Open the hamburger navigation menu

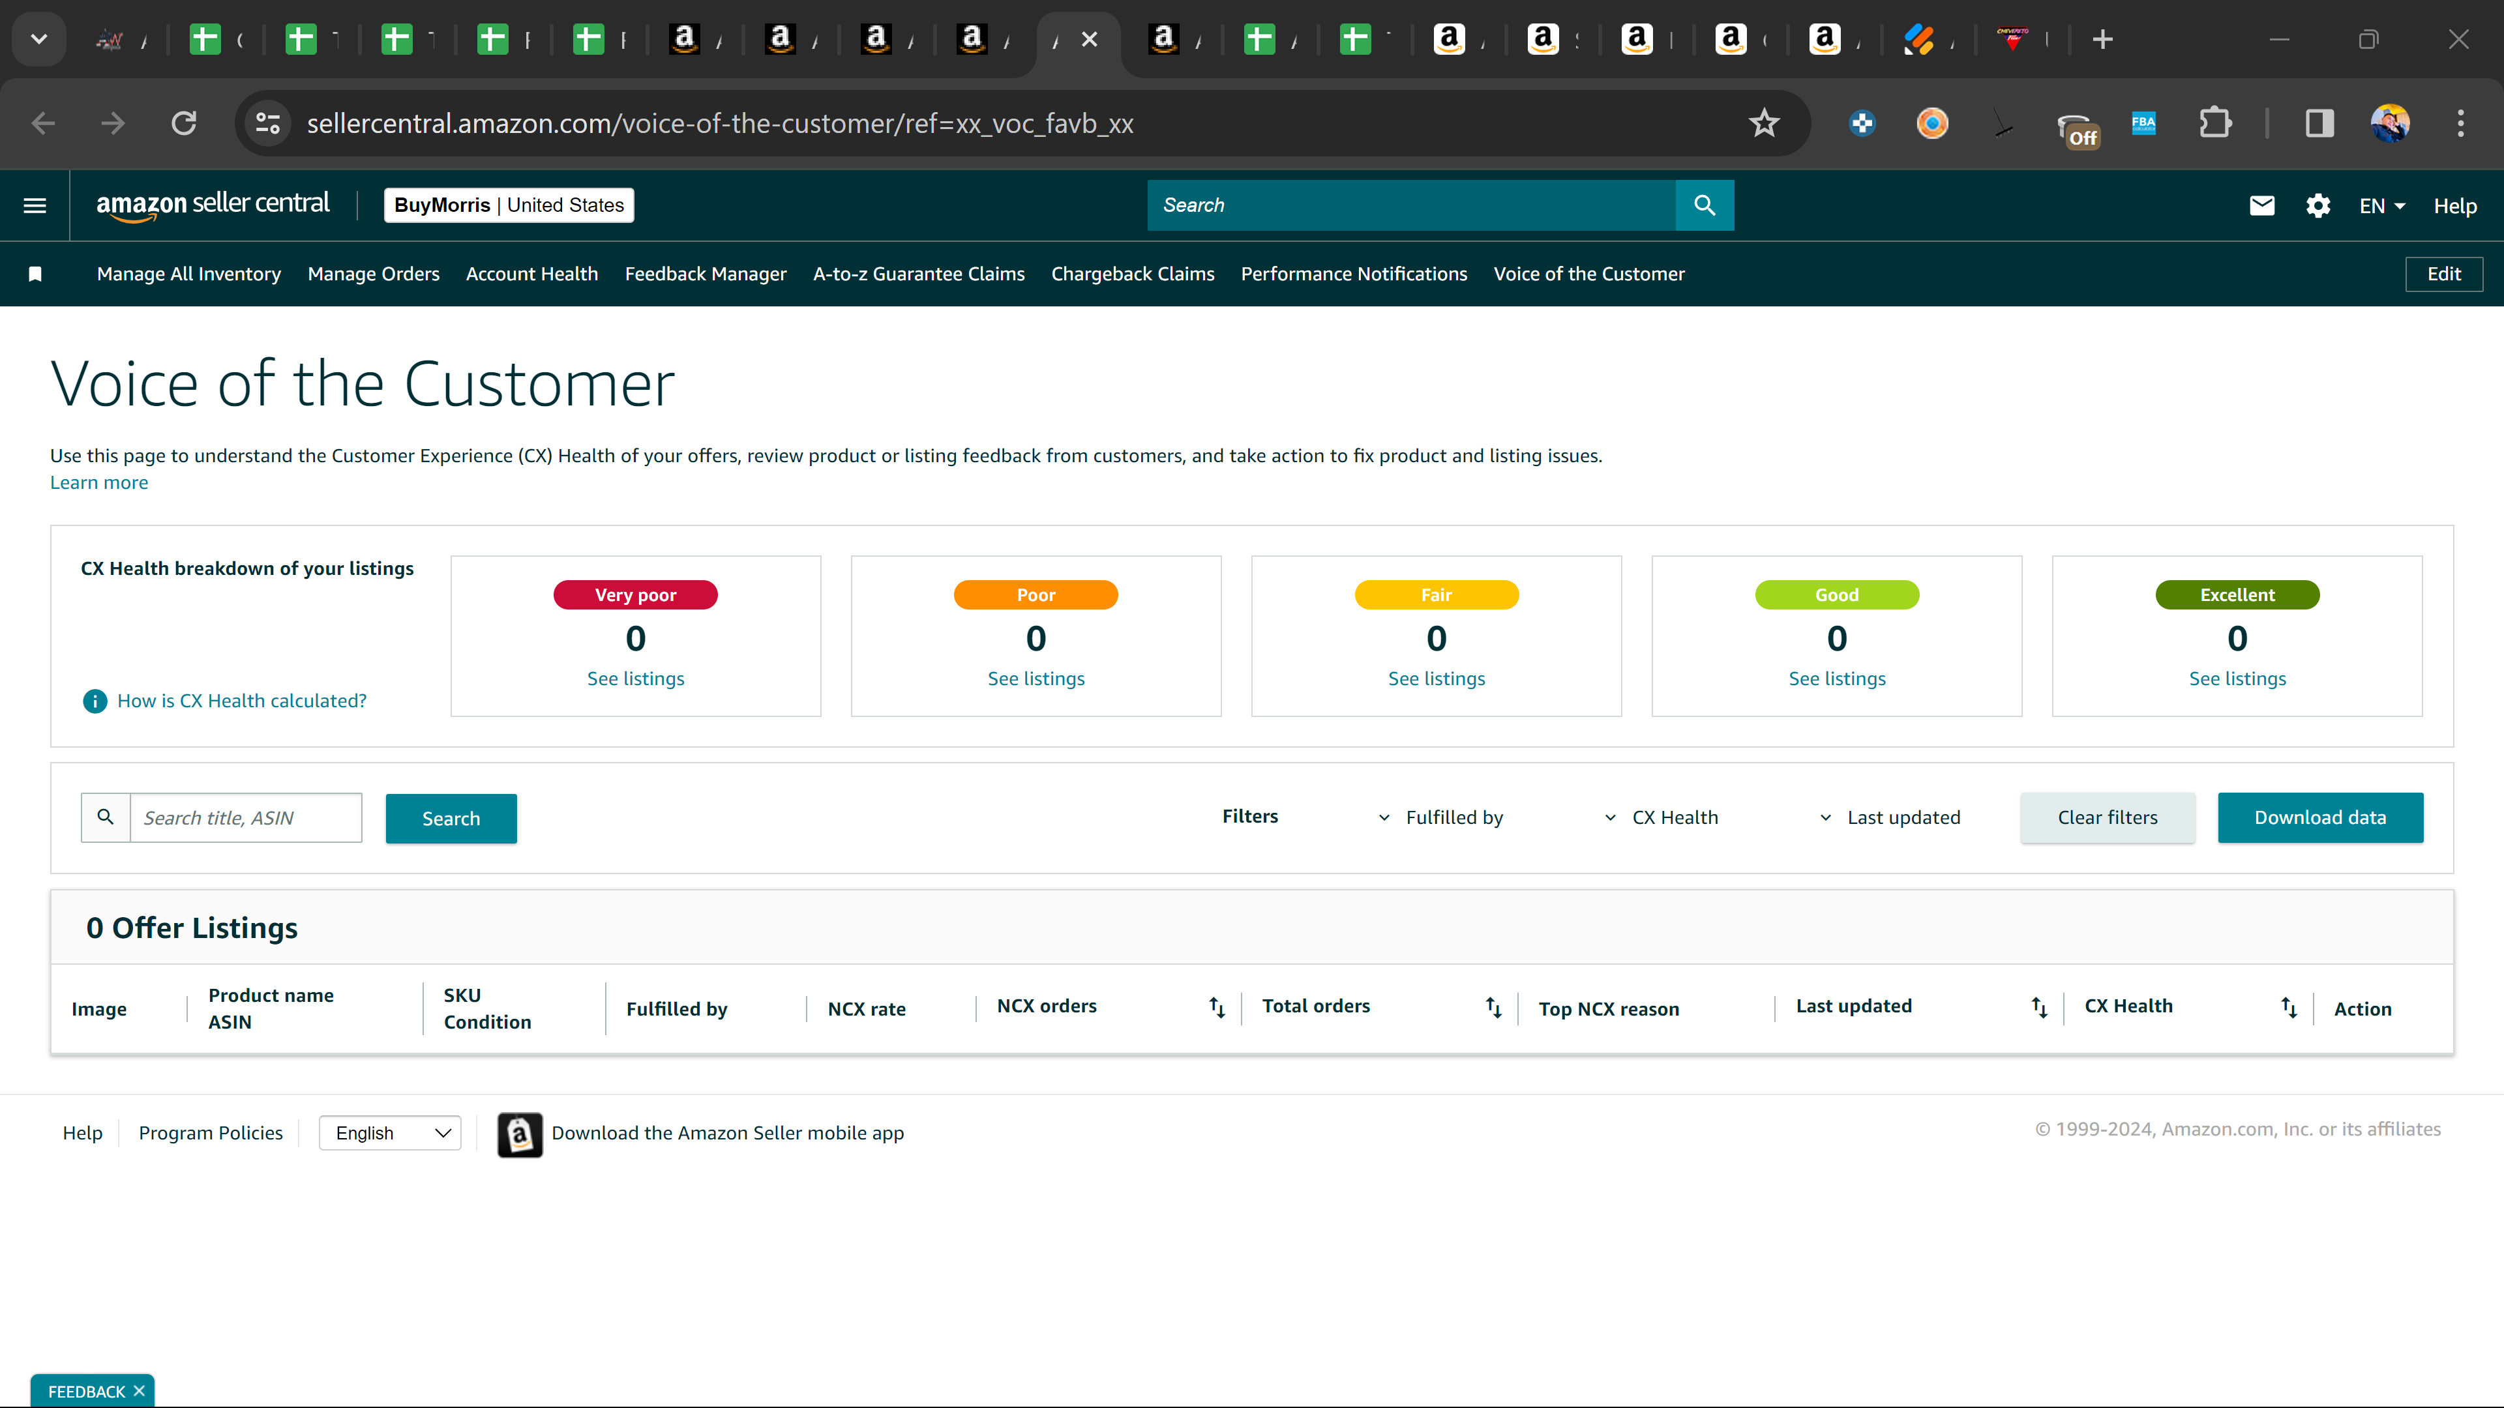(x=35, y=205)
